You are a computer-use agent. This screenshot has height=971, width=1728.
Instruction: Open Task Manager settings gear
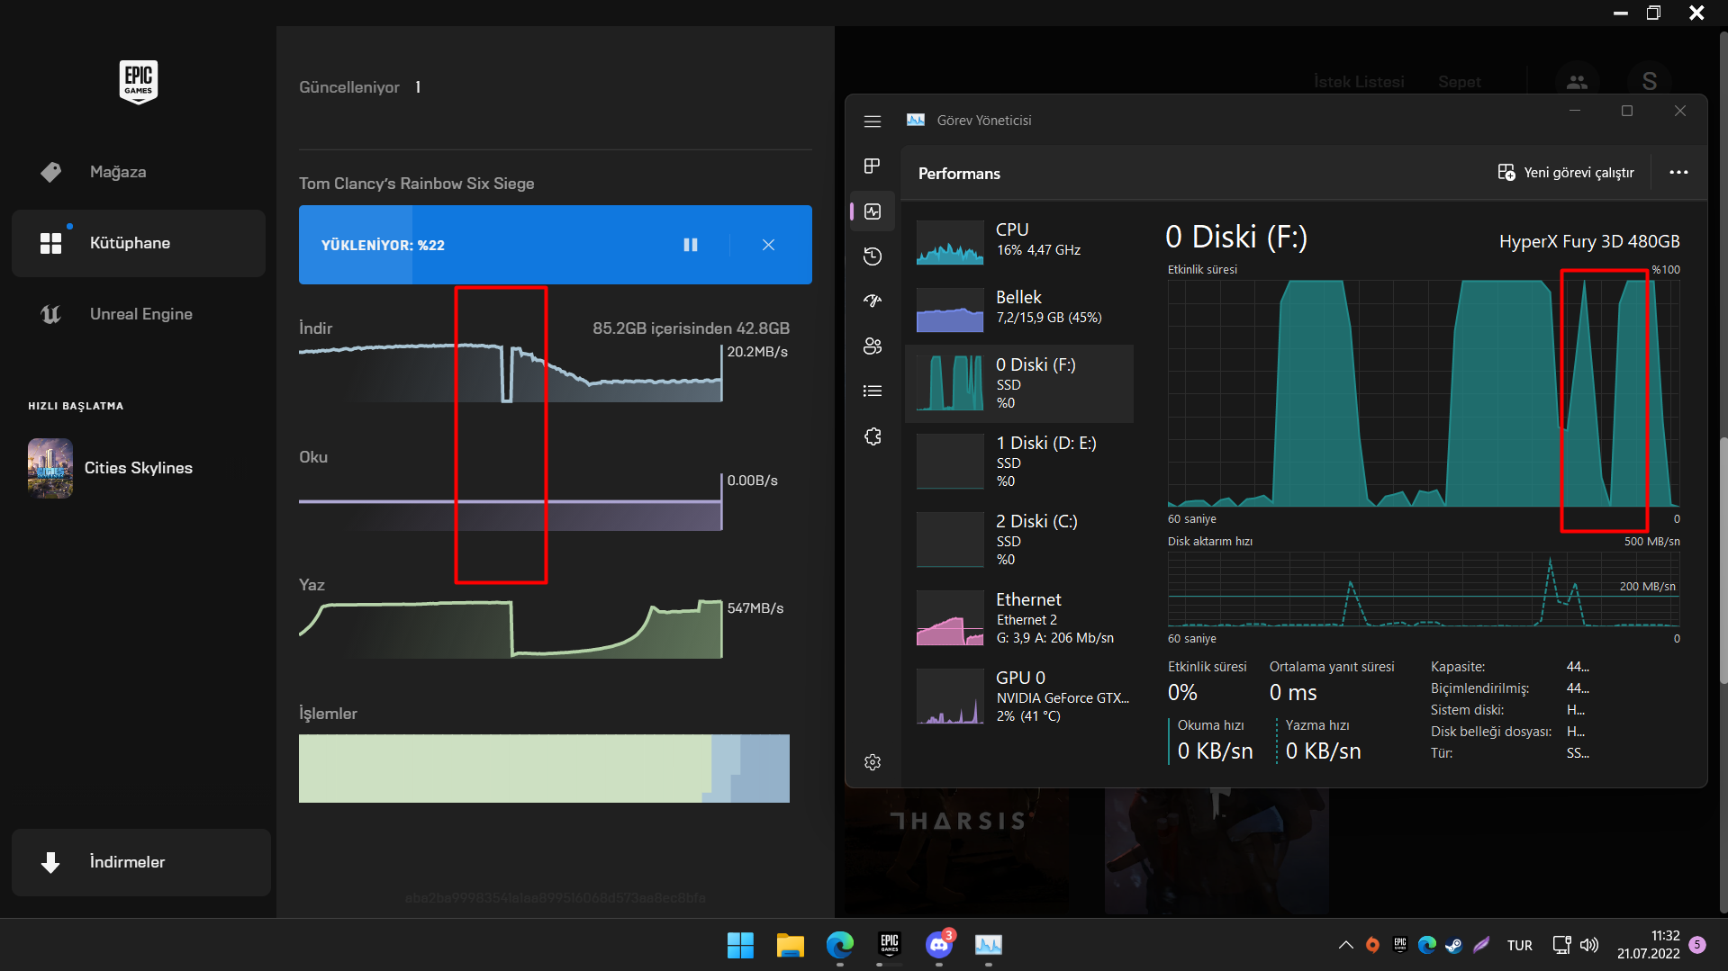[873, 762]
